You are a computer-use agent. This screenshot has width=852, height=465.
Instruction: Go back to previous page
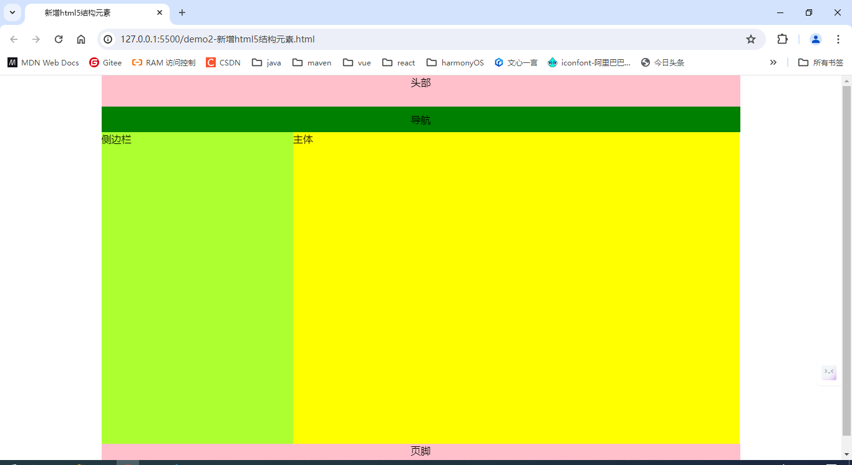pyautogui.click(x=14, y=39)
